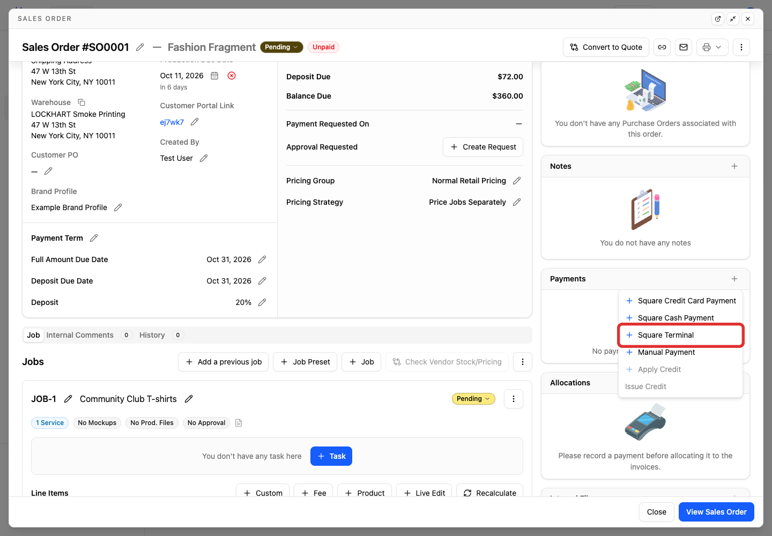This screenshot has width=772, height=536.
Task: Edit the Example Brand Profile pencil
Action: pos(118,207)
